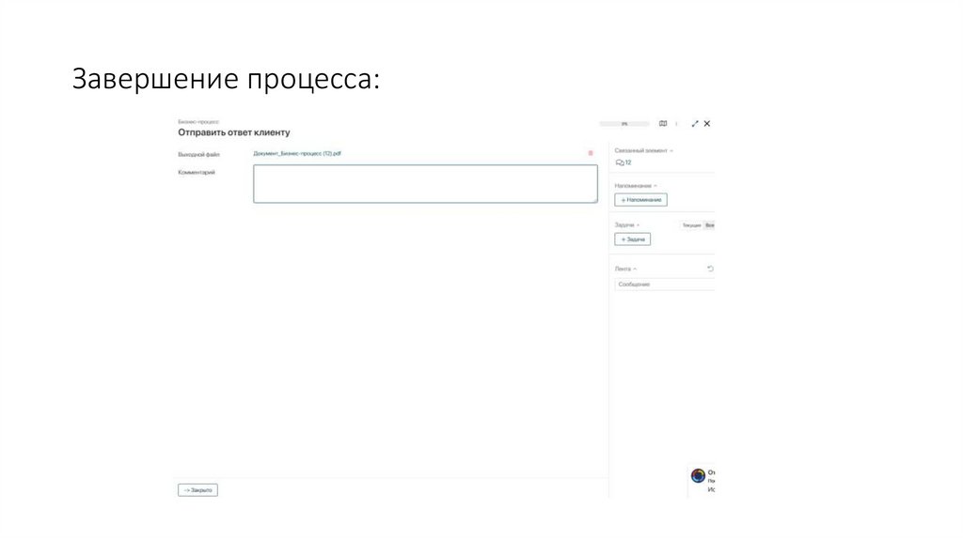The width and height of the screenshot is (963, 539).
Task: Refresh the feed with the circular arrow
Action: coord(710,269)
